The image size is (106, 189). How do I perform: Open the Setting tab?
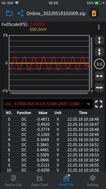[92, 181]
